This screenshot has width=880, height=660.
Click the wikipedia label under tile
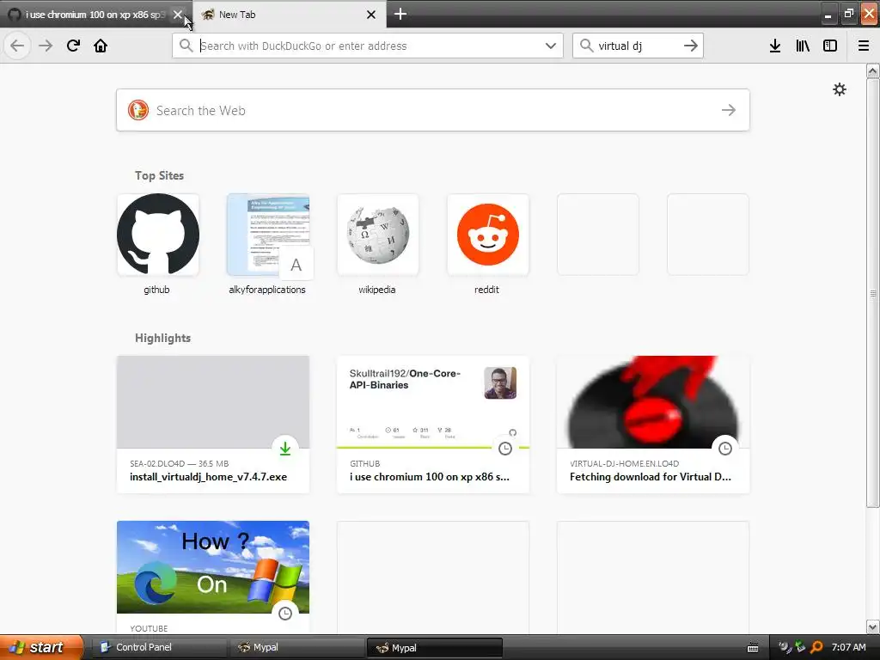tap(377, 290)
